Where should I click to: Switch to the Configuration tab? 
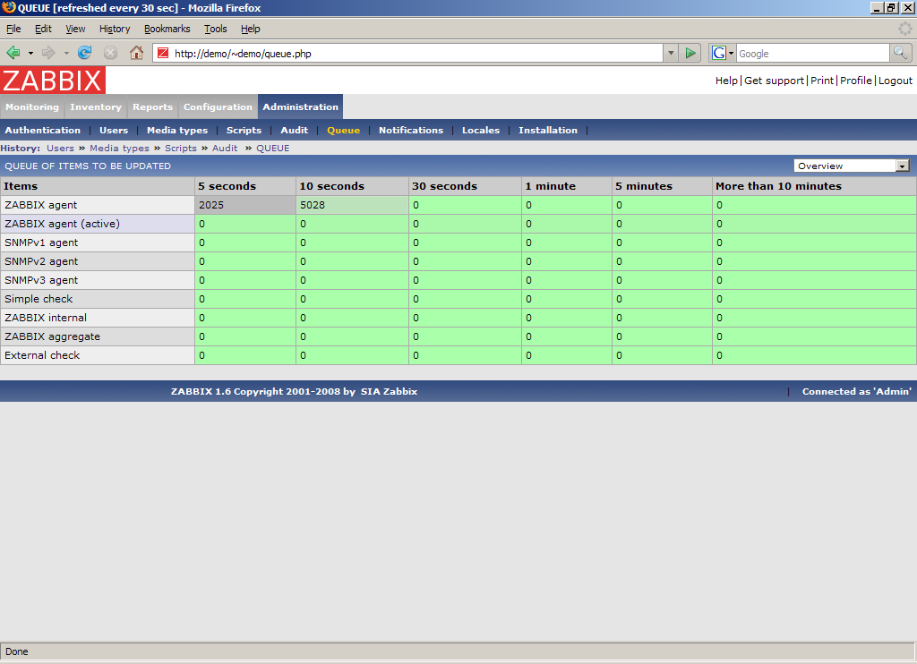219,107
